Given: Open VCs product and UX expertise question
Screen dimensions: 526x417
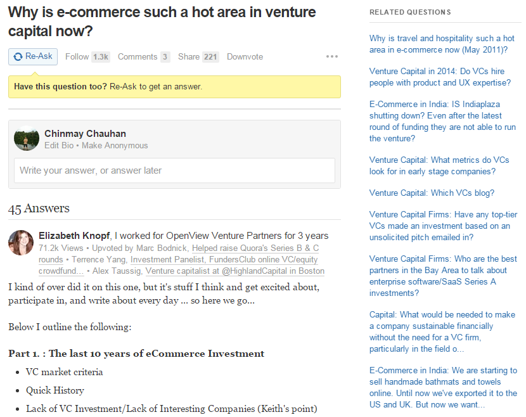Looking at the screenshot, I should pos(440,77).
